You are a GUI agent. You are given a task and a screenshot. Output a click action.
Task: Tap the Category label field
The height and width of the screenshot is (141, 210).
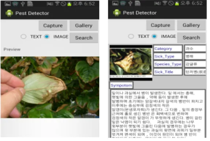pyautogui.click(x=168, y=49)
